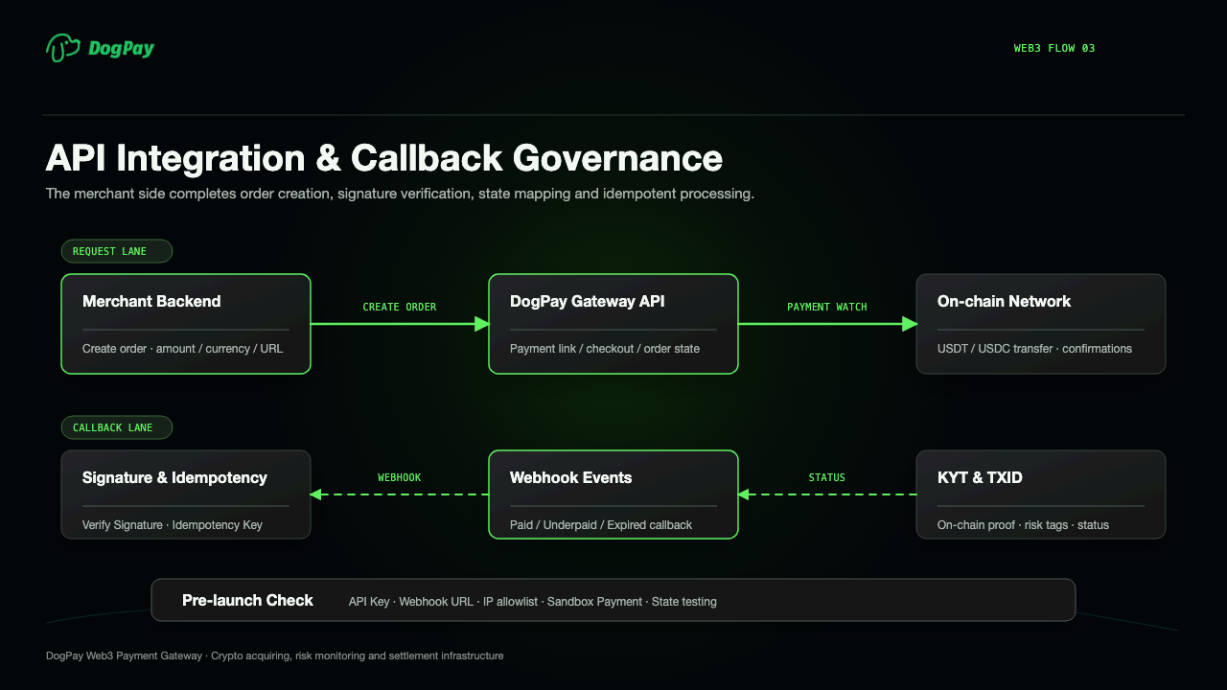Select the CALLBACK LANE pill tag

[116, 427]
